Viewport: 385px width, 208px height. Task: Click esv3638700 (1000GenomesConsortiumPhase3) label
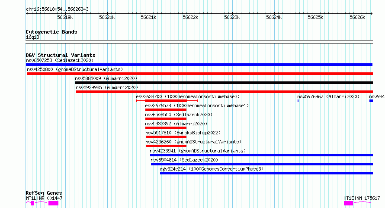tap(188, 96)
